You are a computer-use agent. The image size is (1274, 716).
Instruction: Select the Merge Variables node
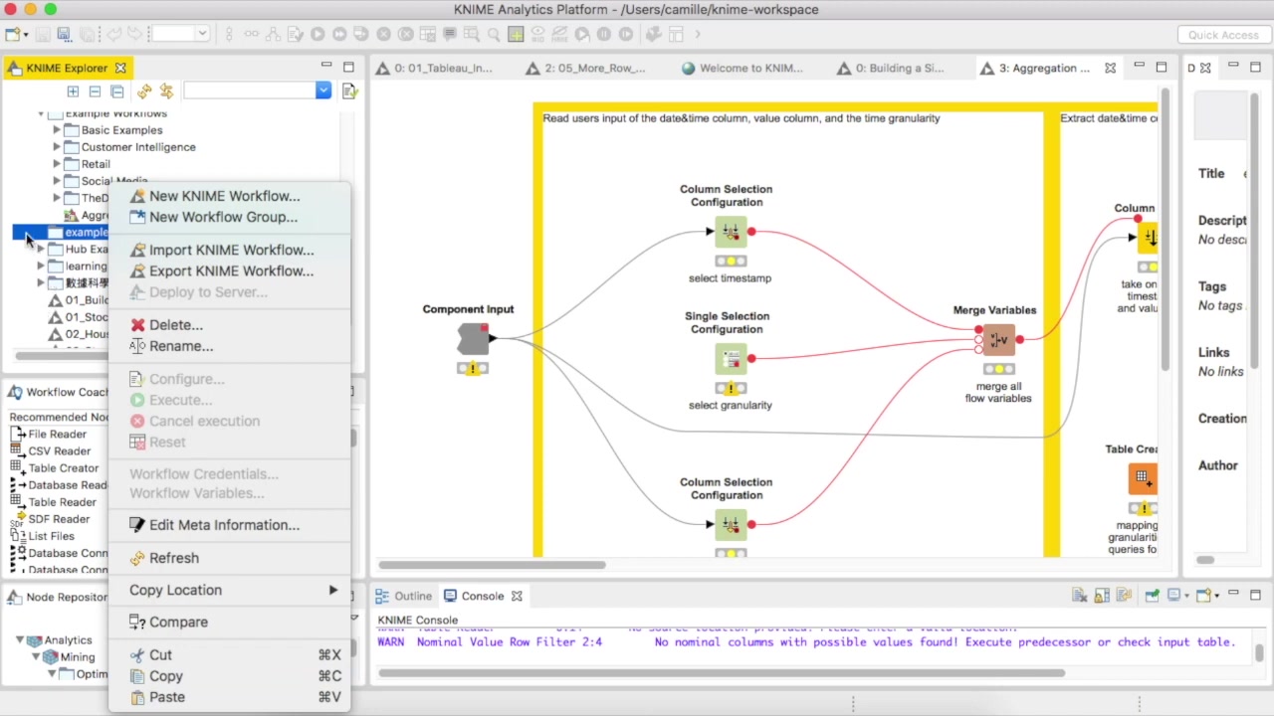999,340
